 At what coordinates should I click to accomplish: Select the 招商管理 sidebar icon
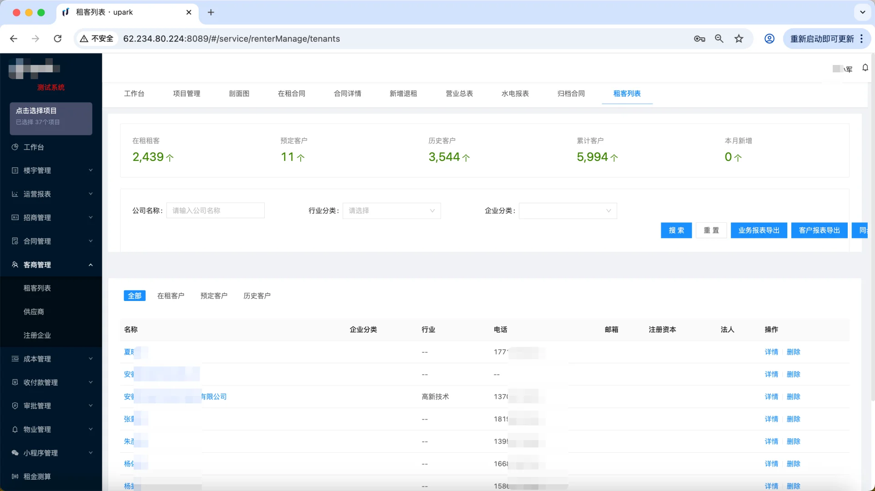click(14, 218)
